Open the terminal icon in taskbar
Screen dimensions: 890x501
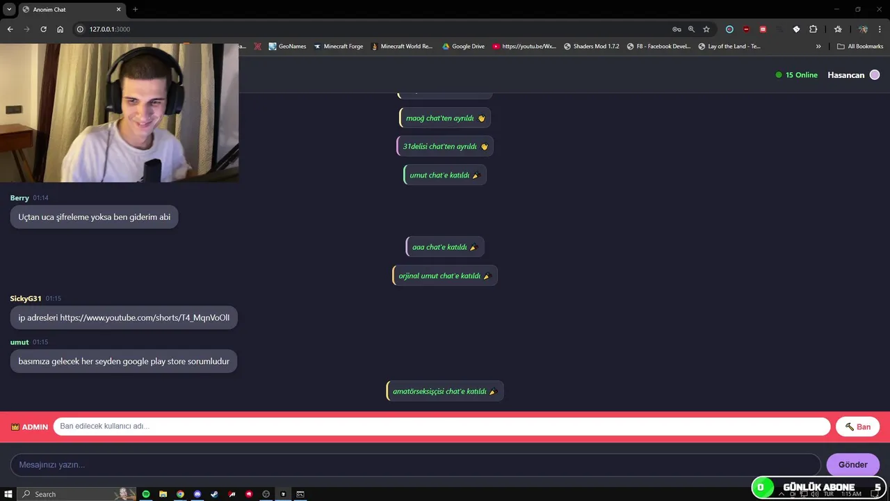[x=300, y=494]
